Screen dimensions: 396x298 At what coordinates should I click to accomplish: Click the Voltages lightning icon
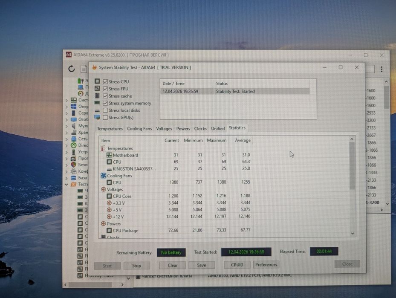[x=103, y=189]
